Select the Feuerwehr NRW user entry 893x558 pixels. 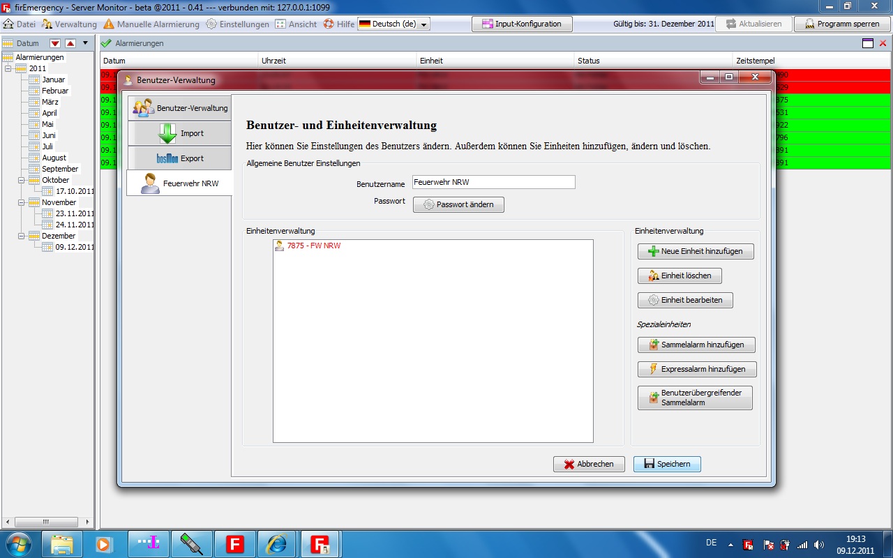(179, 183)
